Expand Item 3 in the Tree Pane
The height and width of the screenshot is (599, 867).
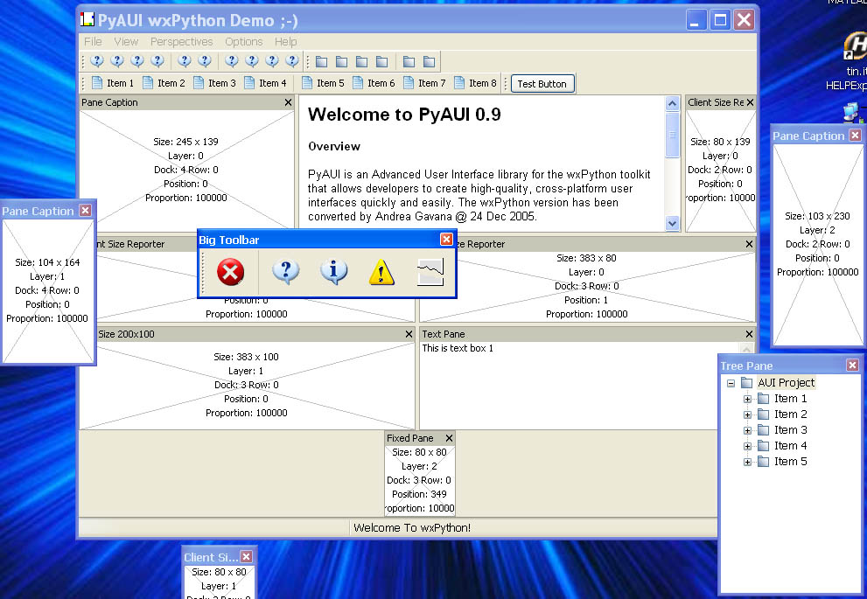coord(747,430)
